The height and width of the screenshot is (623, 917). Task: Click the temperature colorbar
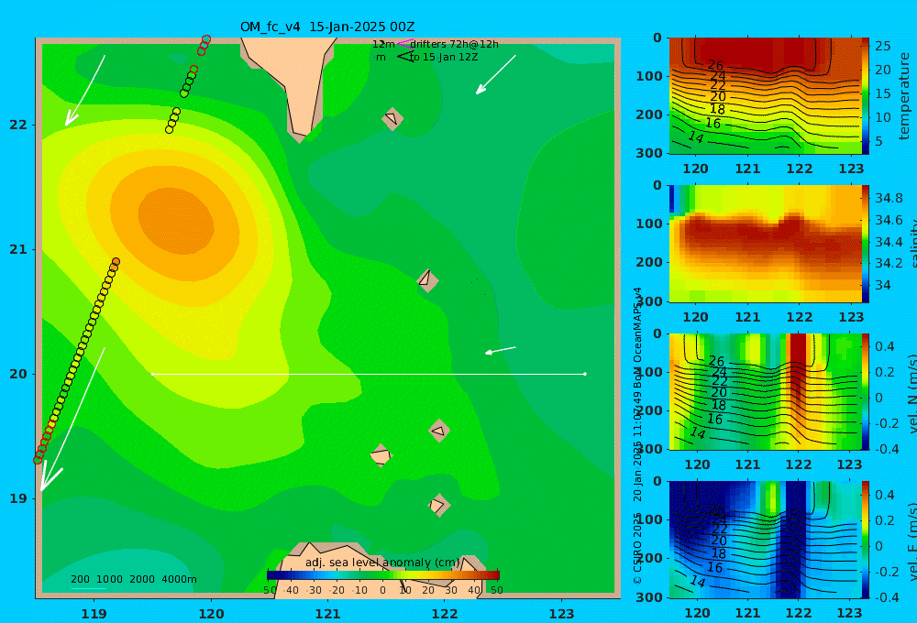865,96
